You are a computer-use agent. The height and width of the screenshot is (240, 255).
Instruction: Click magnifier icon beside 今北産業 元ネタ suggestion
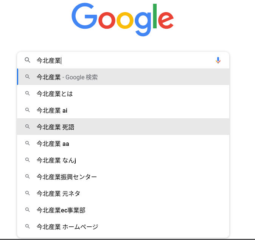point(27,194)
